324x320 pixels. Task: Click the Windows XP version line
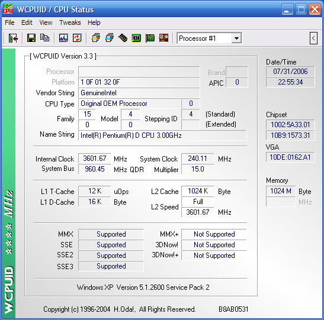coord(143,287)
